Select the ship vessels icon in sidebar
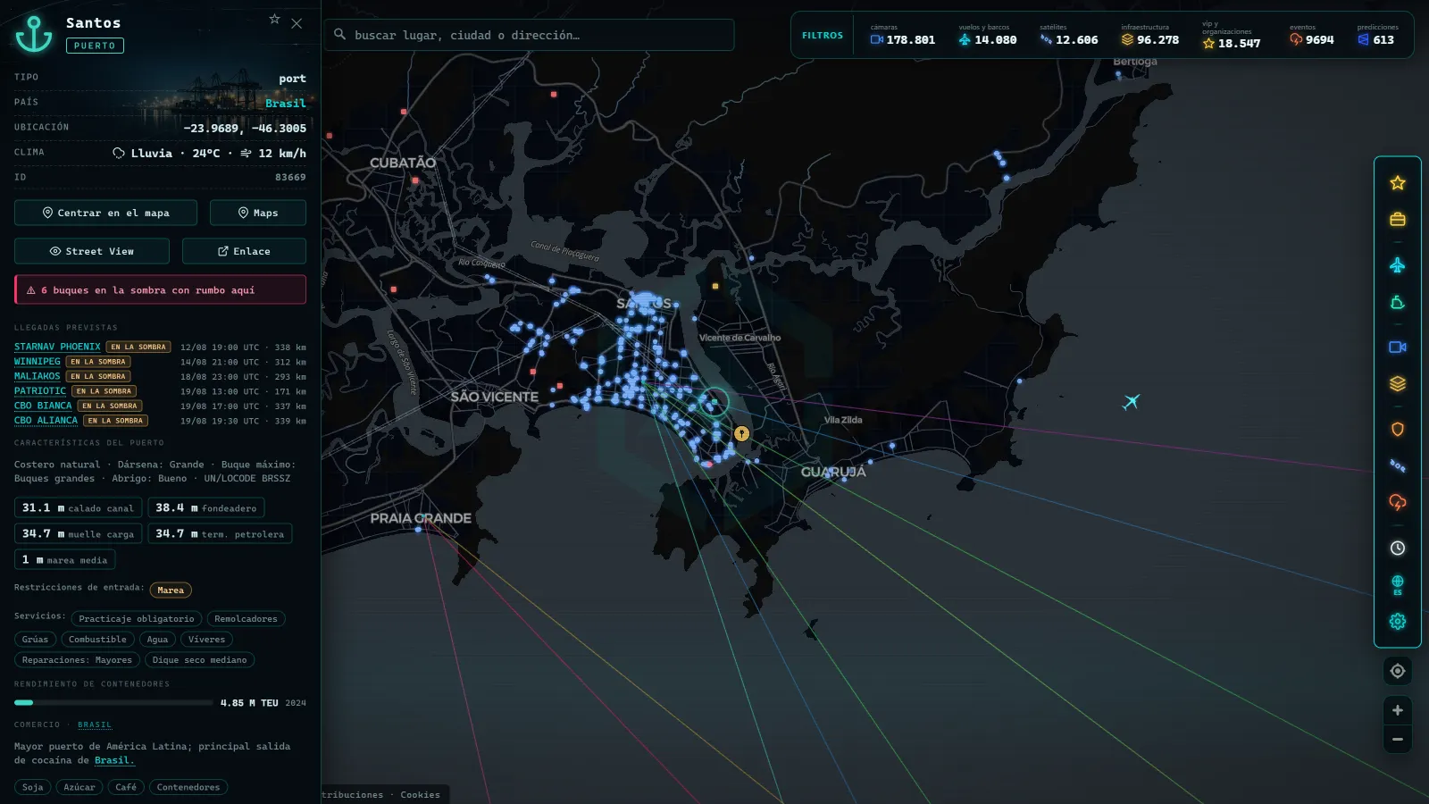The width and height of the screenshot is (1429, 804). click(1398, 303)
